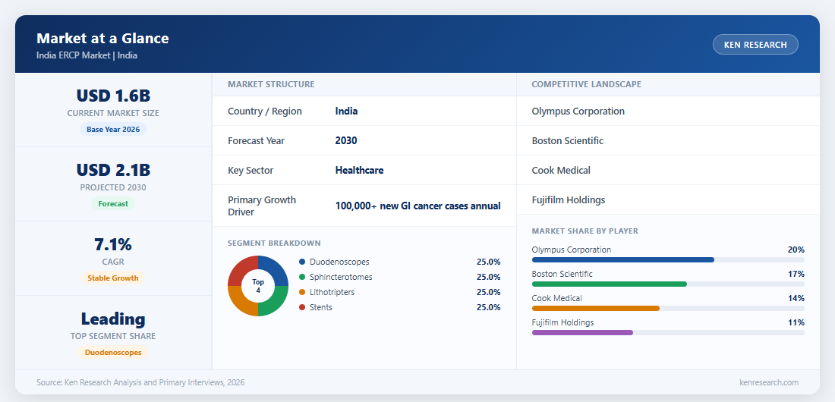Click the Olympus Corporation blue share bar
The height and width of the screenshot is (402, 835).
pos(623,260)
